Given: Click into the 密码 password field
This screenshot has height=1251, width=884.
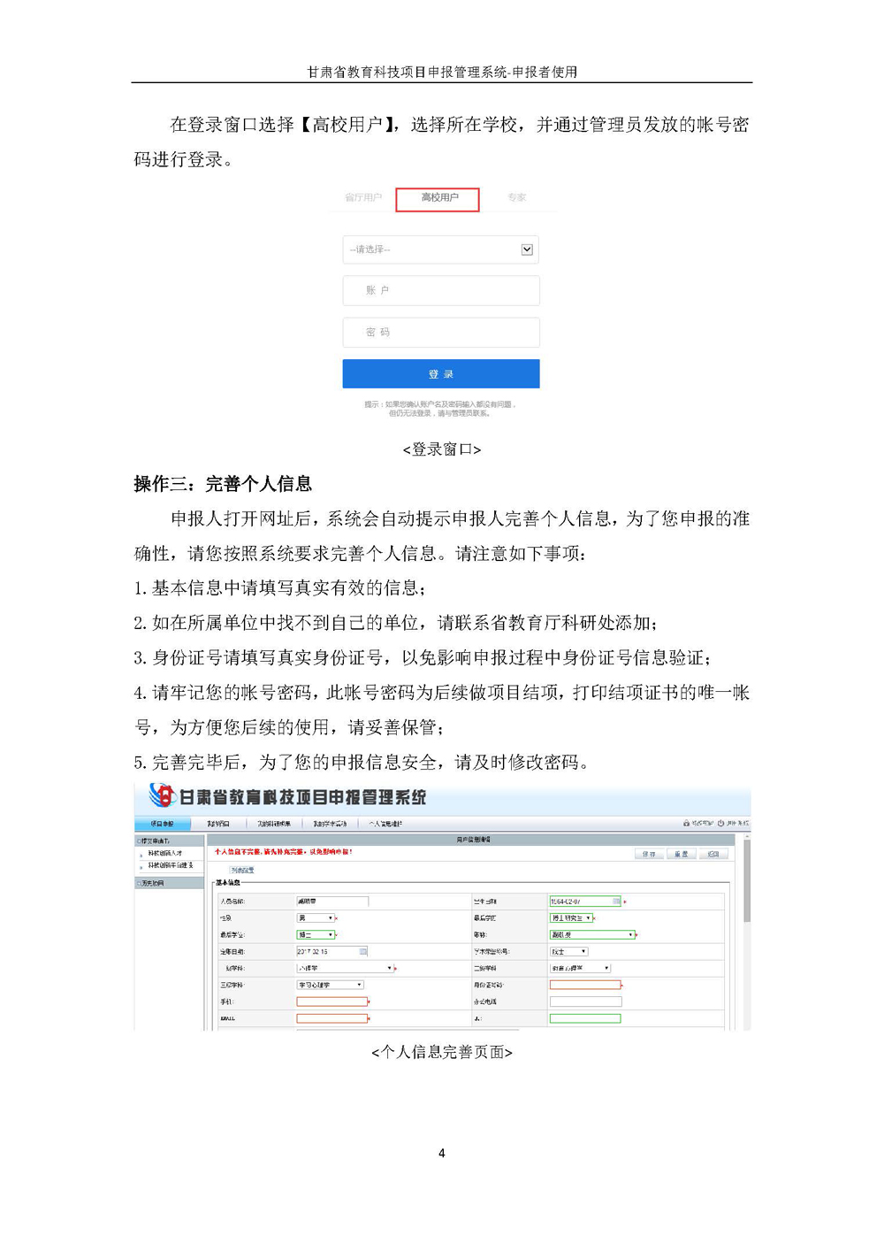Looking at the screenshot, I should 440,333.
